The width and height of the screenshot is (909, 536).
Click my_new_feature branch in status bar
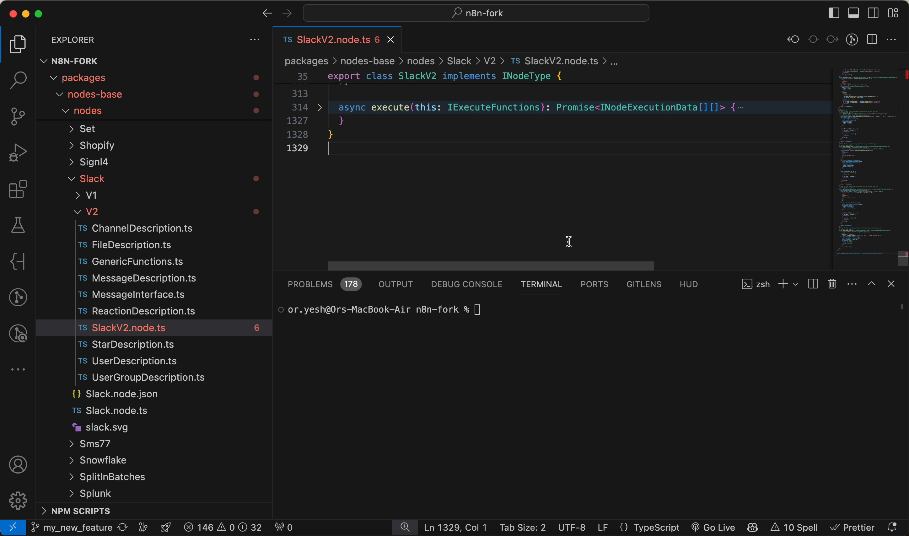click(x=77, y=527)
